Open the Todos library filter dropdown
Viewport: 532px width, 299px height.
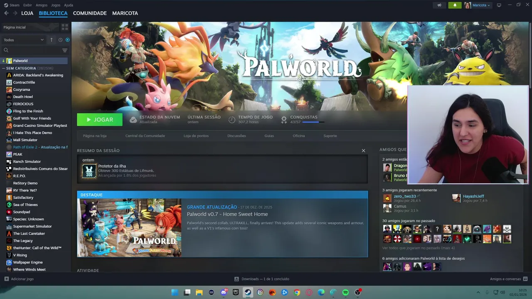(23, 40)
